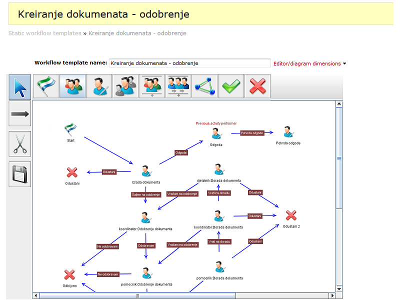The width and height of the screenshot is (400, 300).
Task: Choose the three-person group activity tool
Action: 72,86
